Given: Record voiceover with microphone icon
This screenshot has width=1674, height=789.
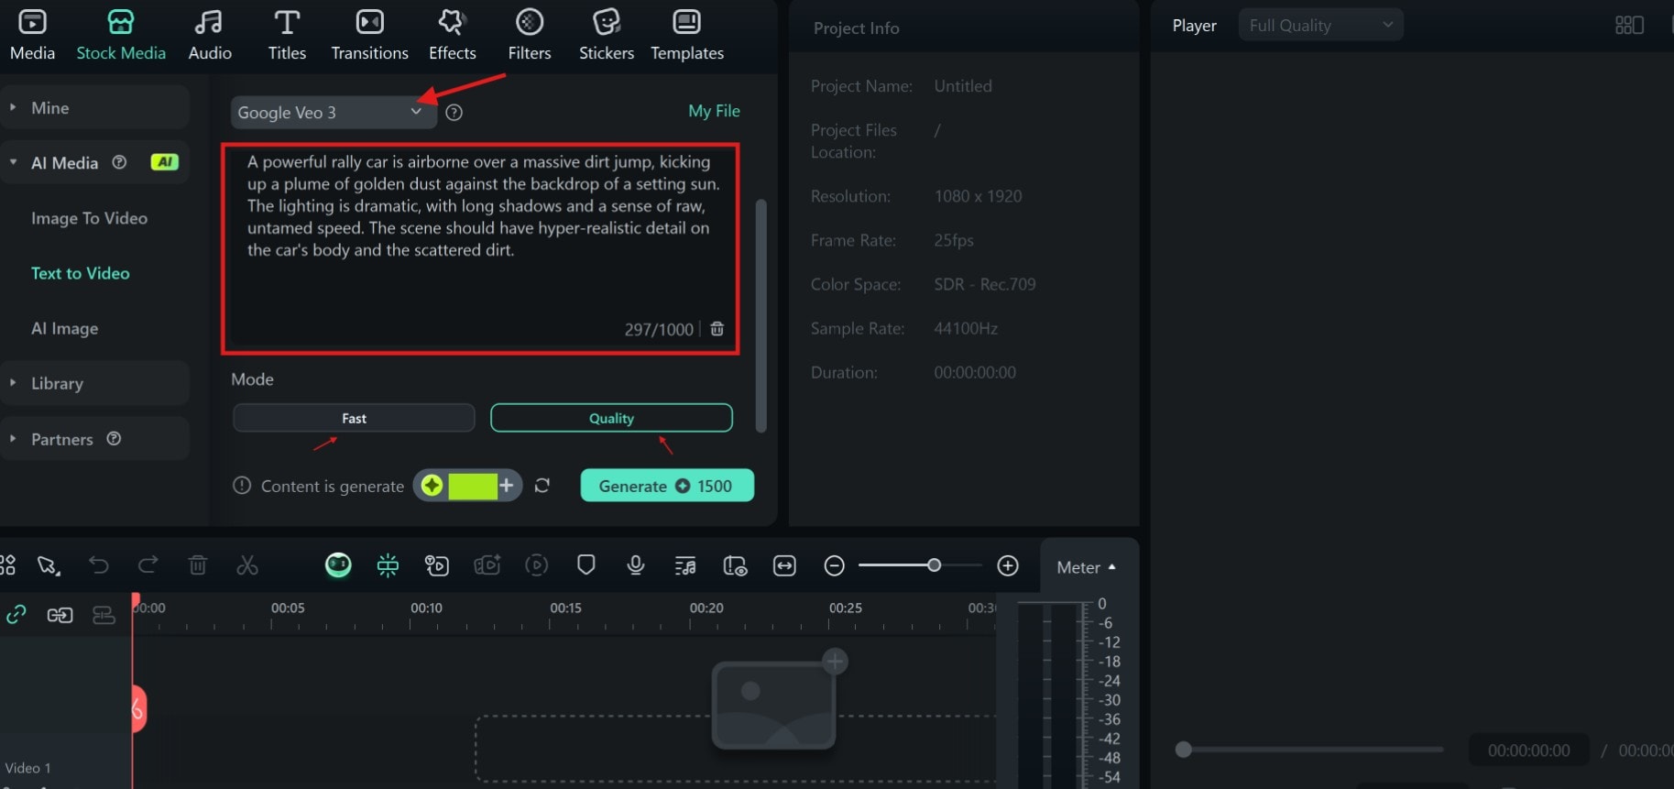Looking at the screenshot, I should 636,565.
